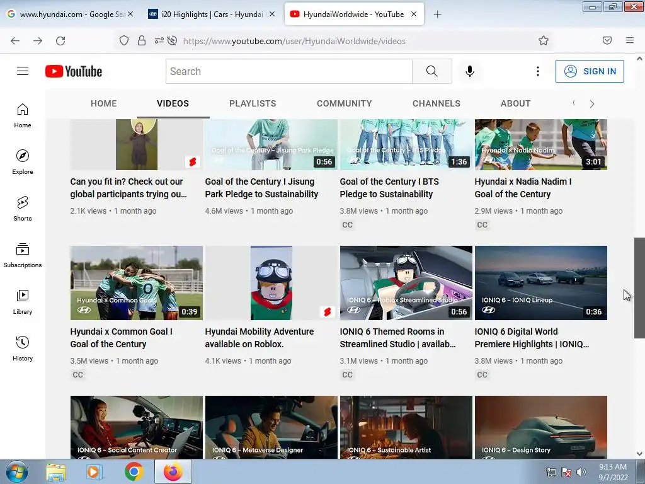
Task: Open Library in sidebar
Action: [x=23, y=302]
